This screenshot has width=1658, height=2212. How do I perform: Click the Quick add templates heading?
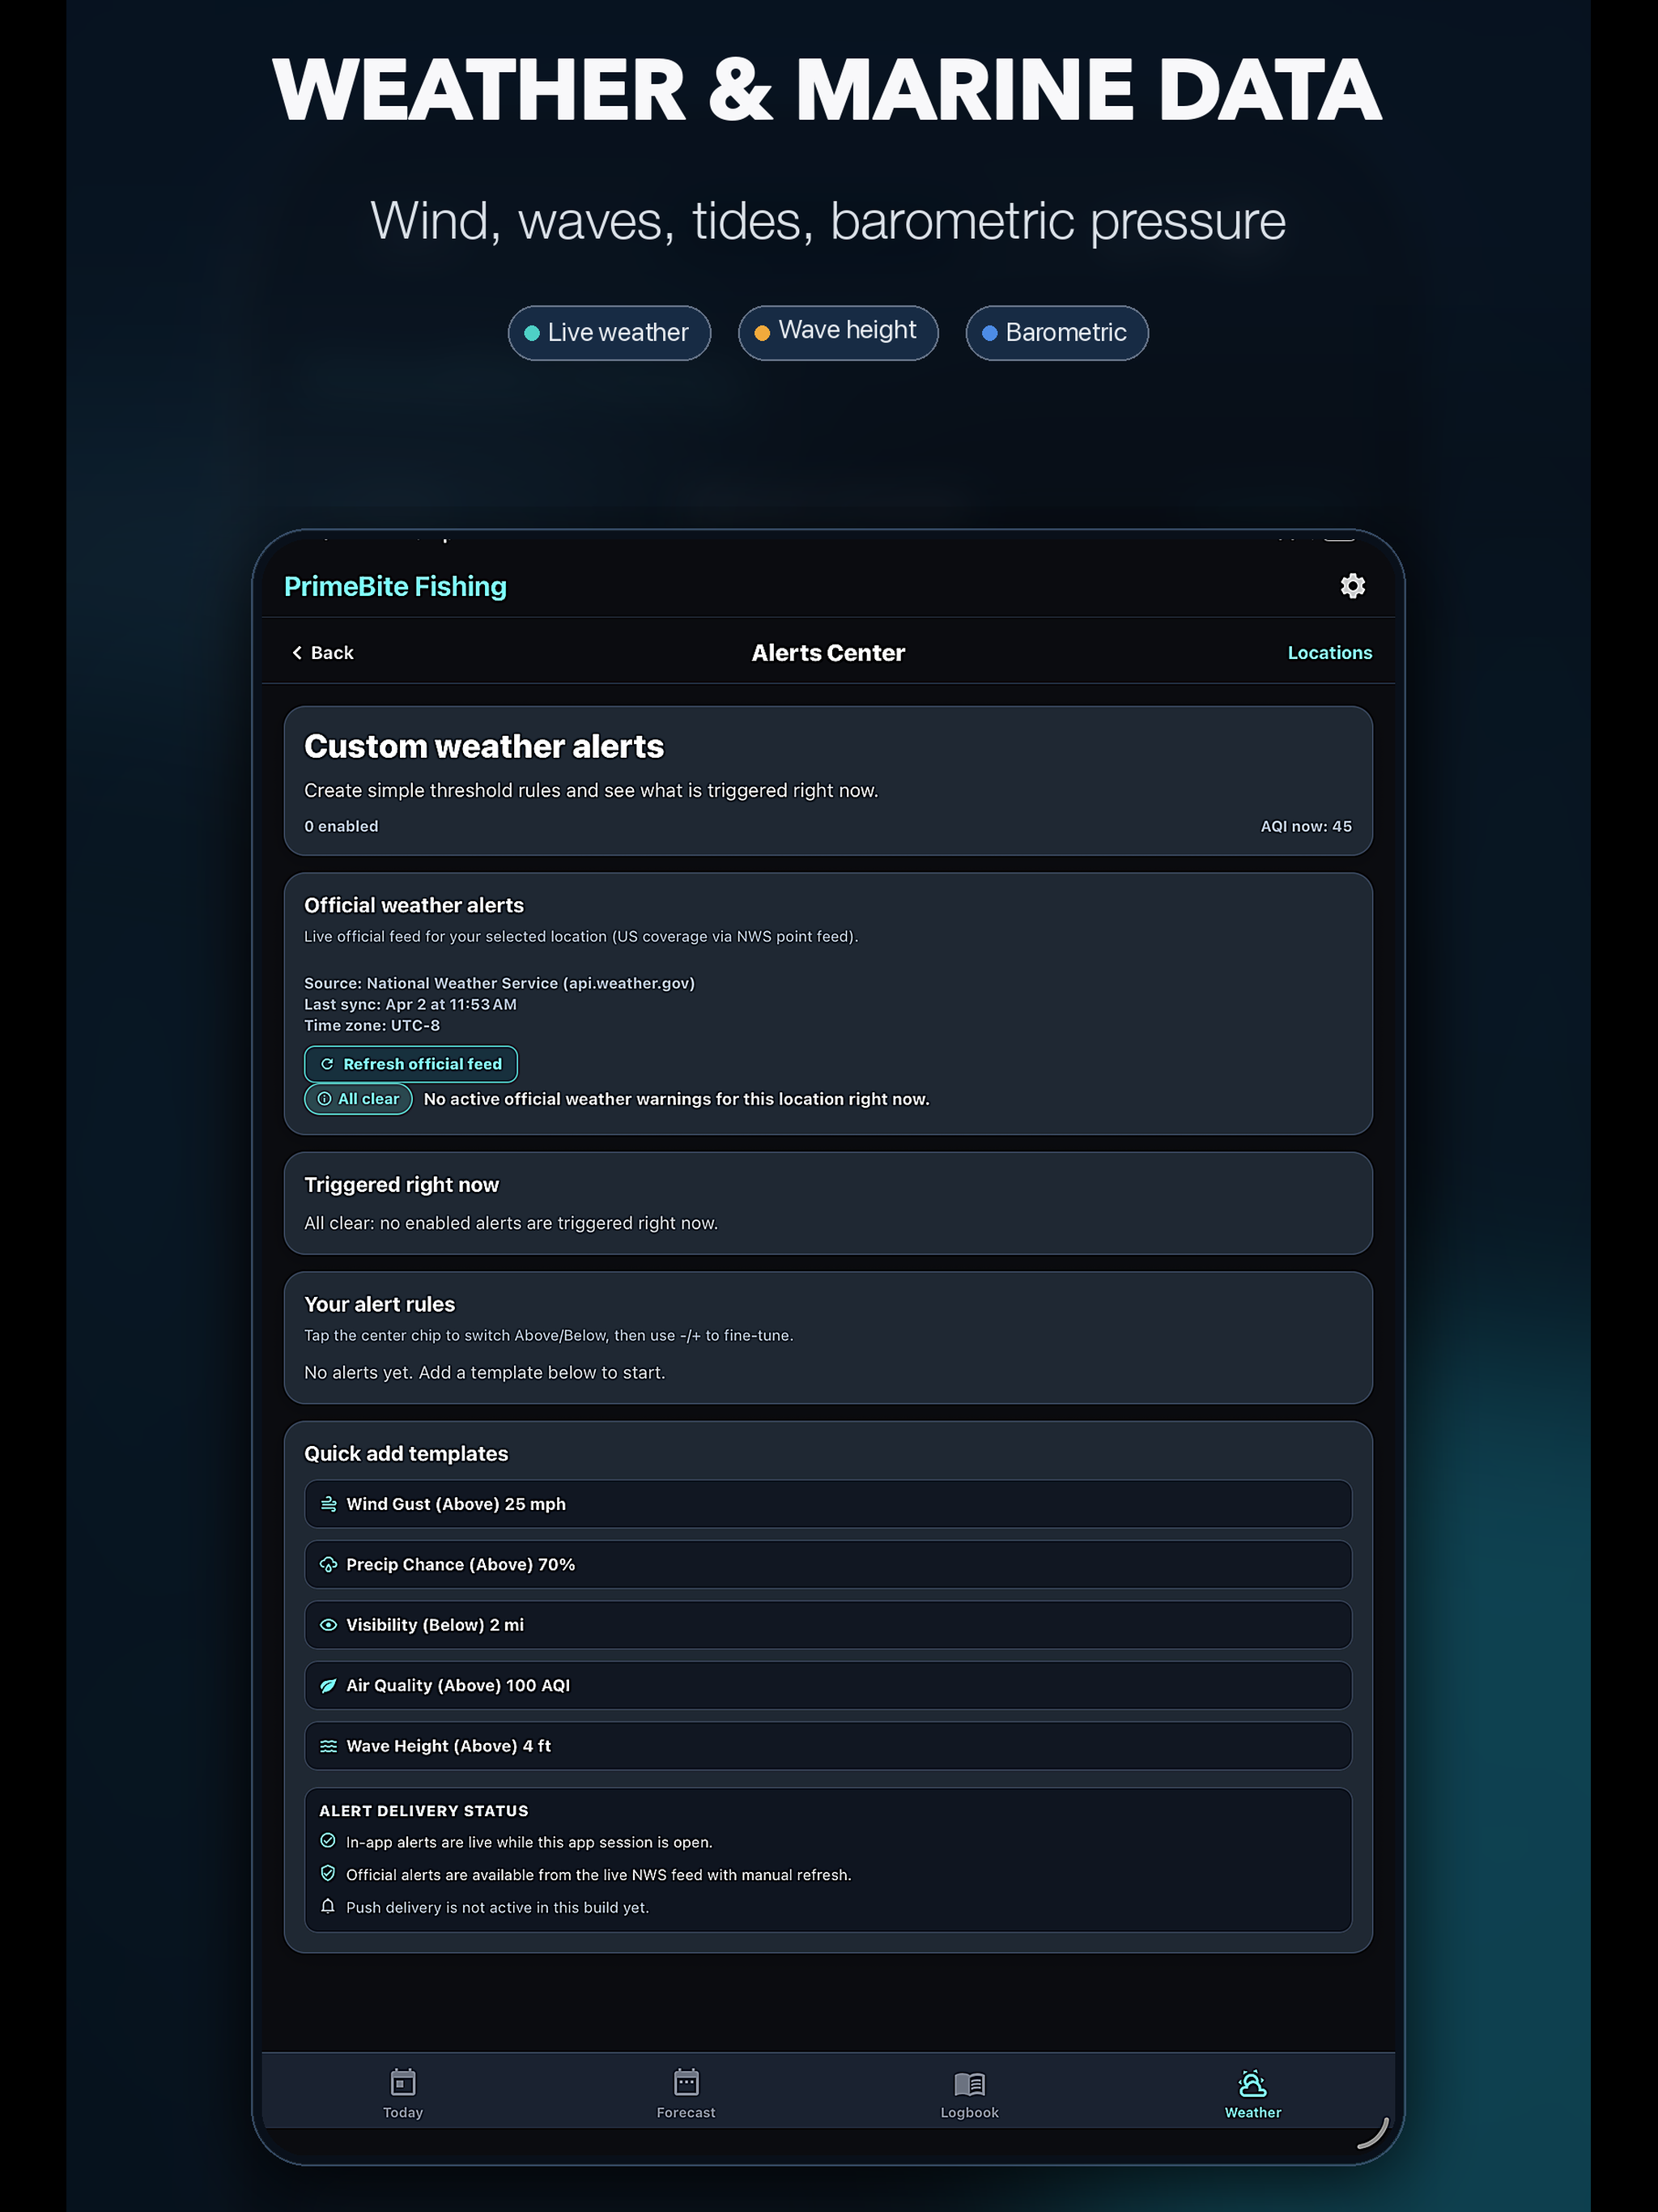406,1454
